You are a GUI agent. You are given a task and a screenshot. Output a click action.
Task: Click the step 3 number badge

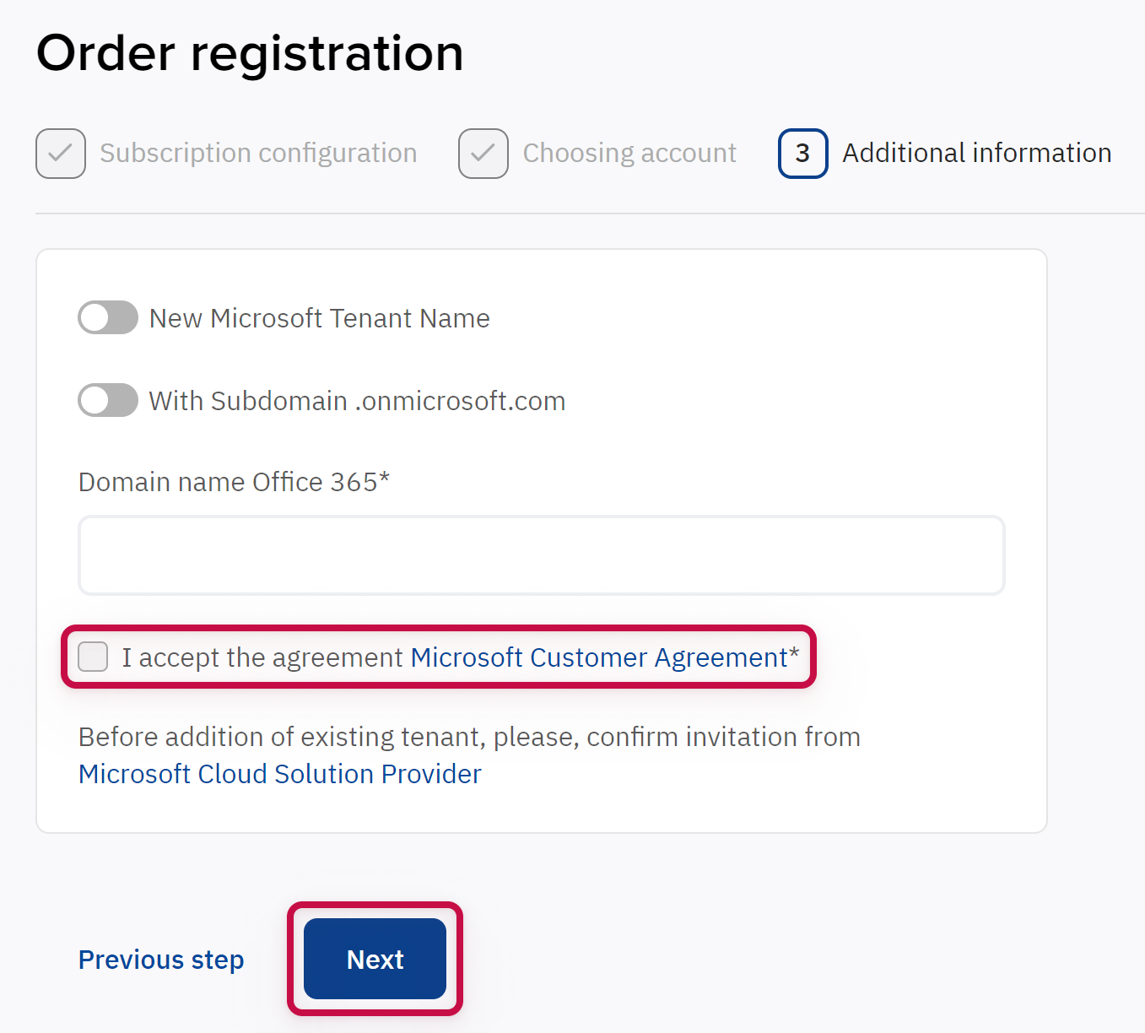coord(802,154)
